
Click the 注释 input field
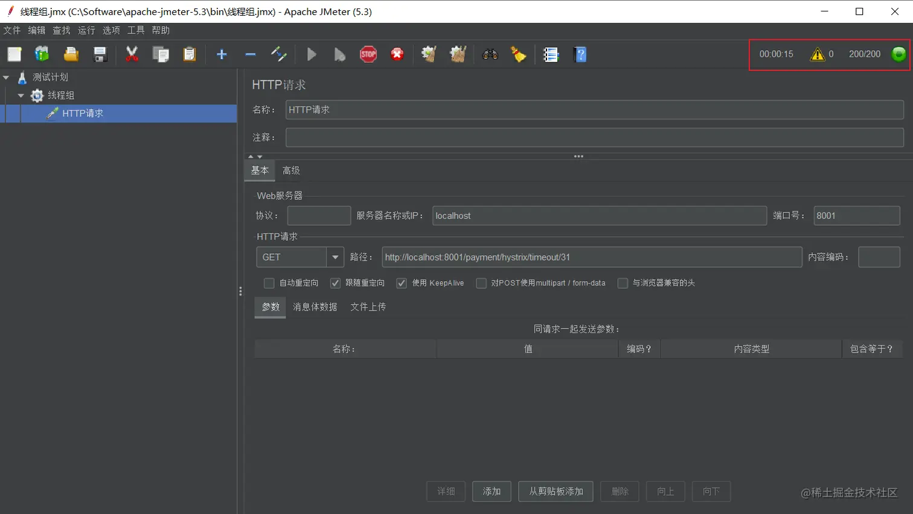point(595,138)
